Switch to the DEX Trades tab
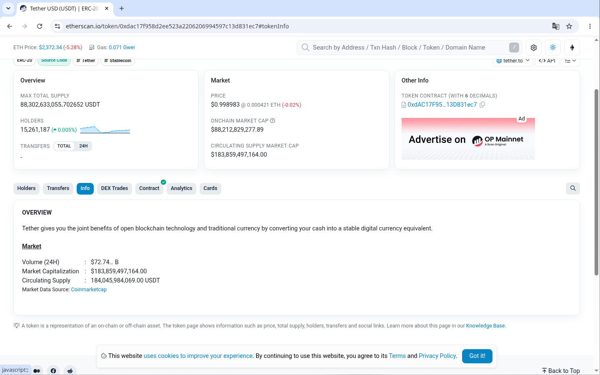 [115, 188]
